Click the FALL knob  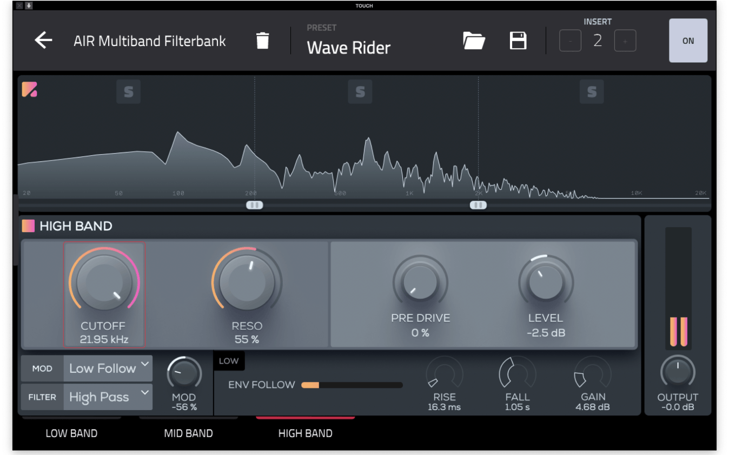click(517, 374)
